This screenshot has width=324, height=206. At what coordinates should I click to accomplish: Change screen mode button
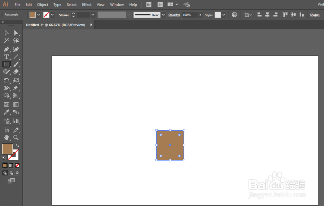11,181
